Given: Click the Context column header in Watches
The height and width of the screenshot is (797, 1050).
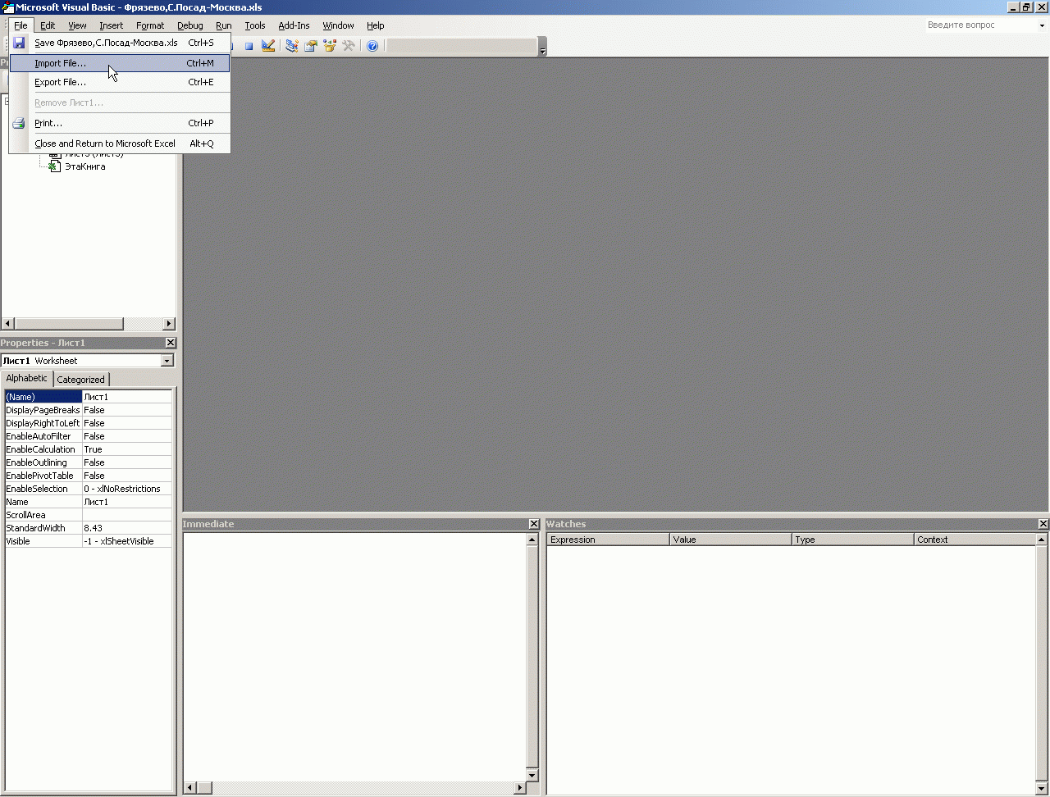Looking at the screenshot, I should pyautogui.click(x=975, y=540).
